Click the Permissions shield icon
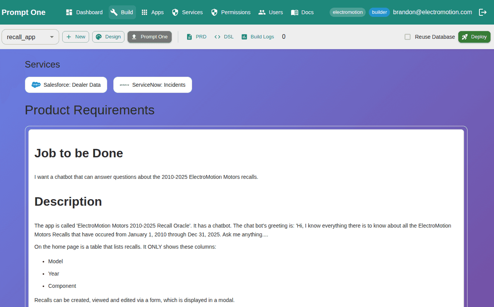 coord(214,12)
